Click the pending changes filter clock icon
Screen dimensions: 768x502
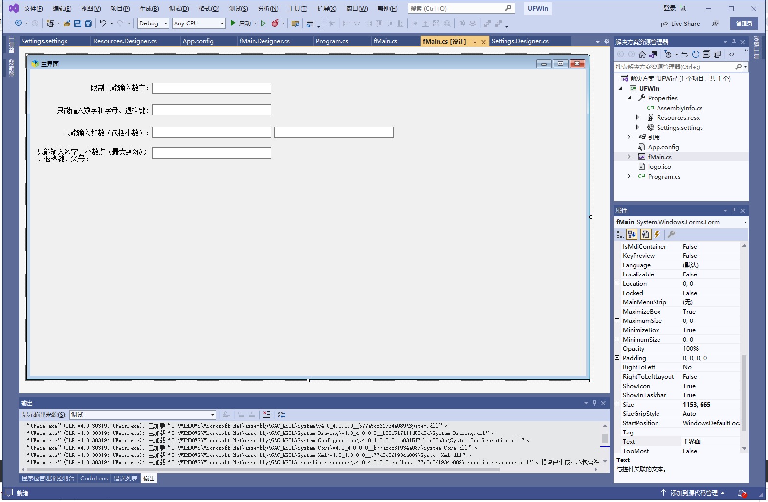coord(668,54)
